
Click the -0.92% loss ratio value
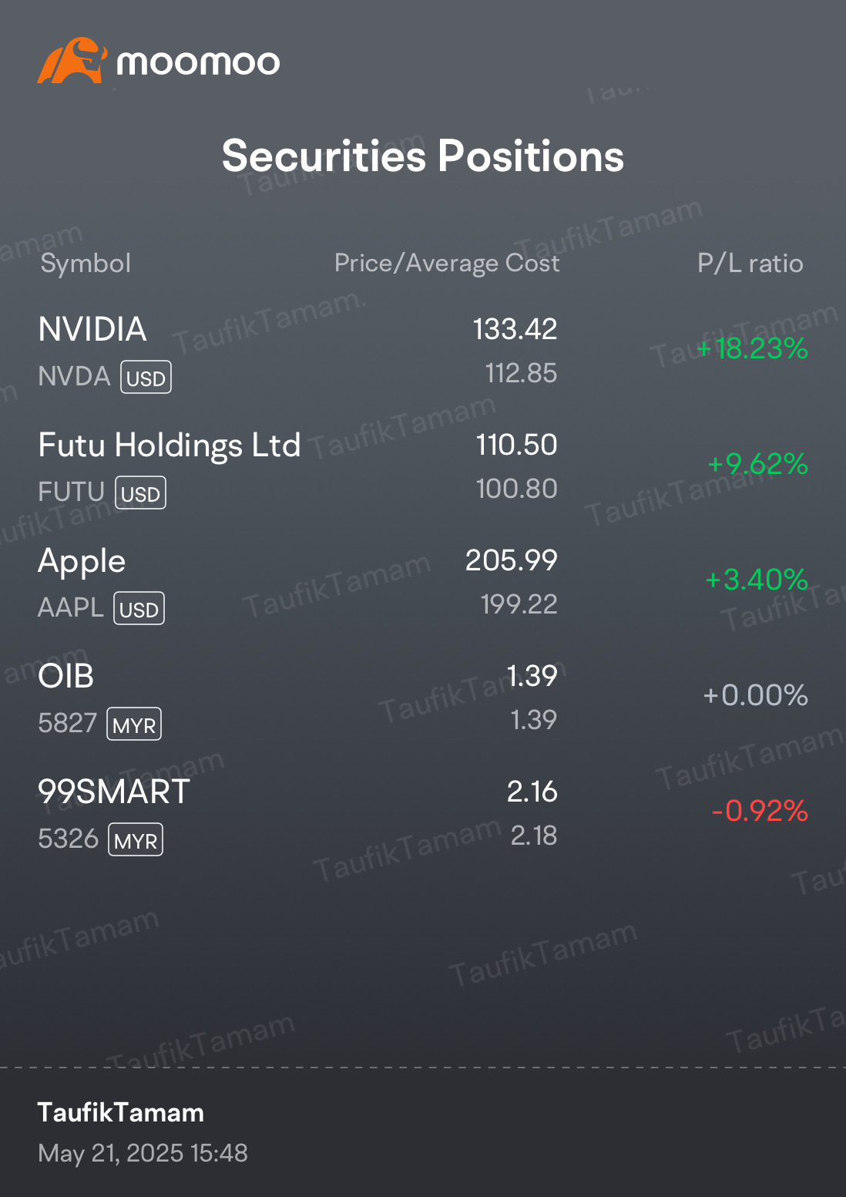760,811
